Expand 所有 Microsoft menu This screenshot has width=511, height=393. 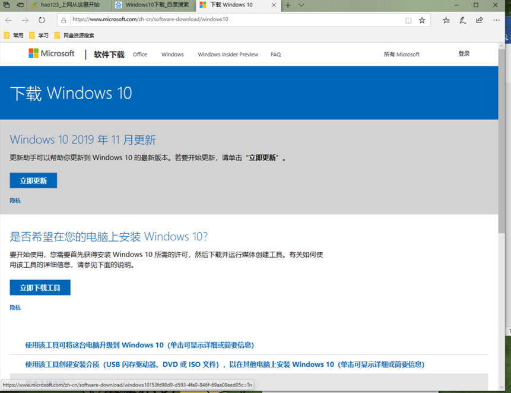(401, 55)
